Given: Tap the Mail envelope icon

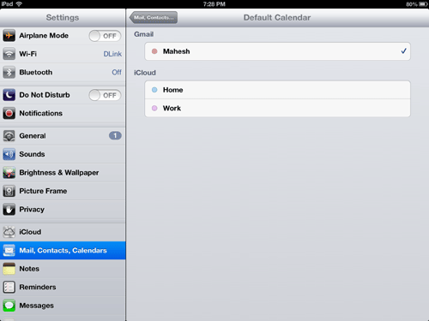Looking at the screenshot, I should 9,251.
